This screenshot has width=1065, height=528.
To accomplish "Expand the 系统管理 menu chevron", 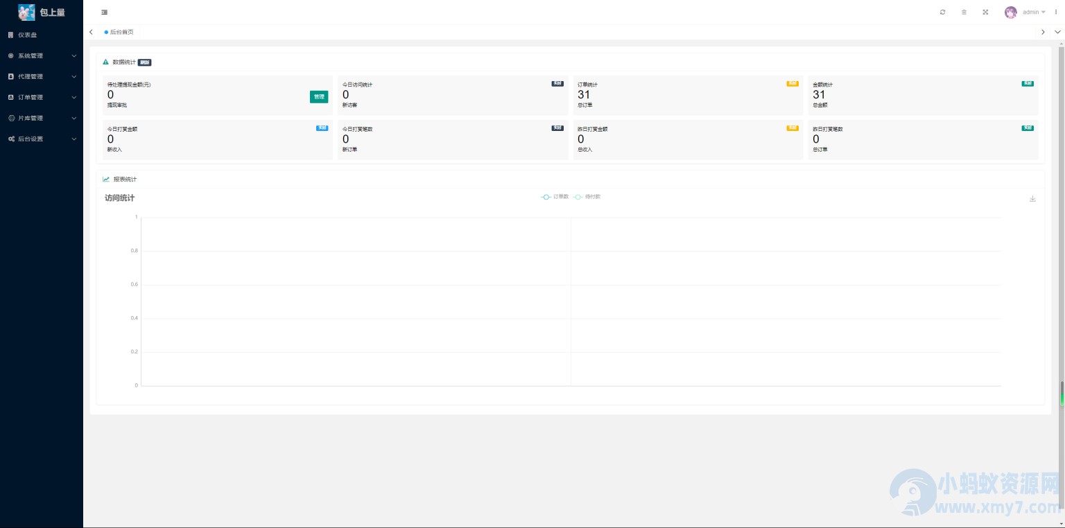I will (74, 55).
